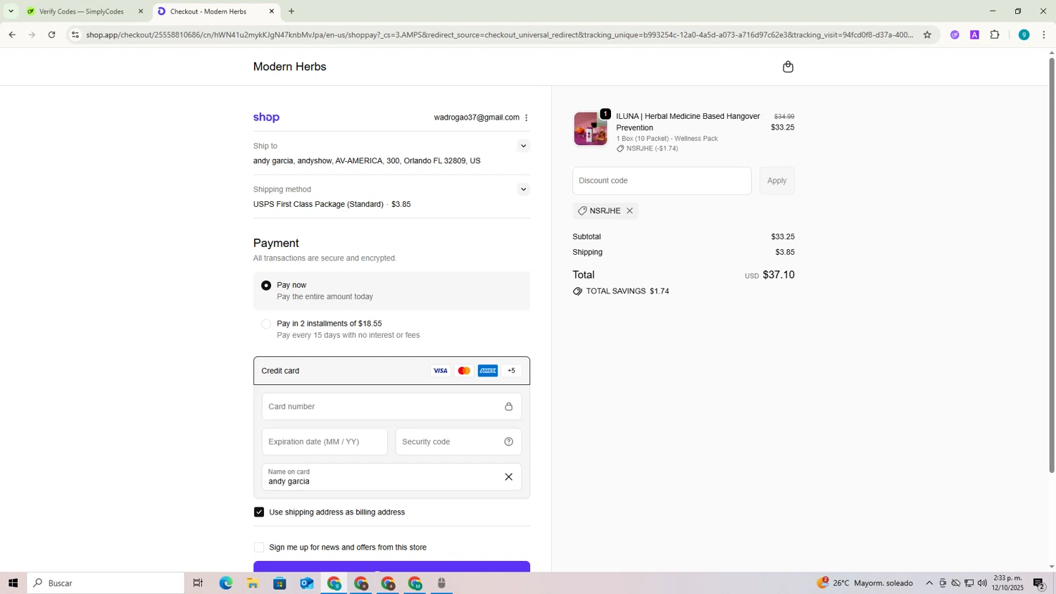The image size is (1056, 594).
Task: Click the $37.10 total amount
Action: (x=779, y=275)
